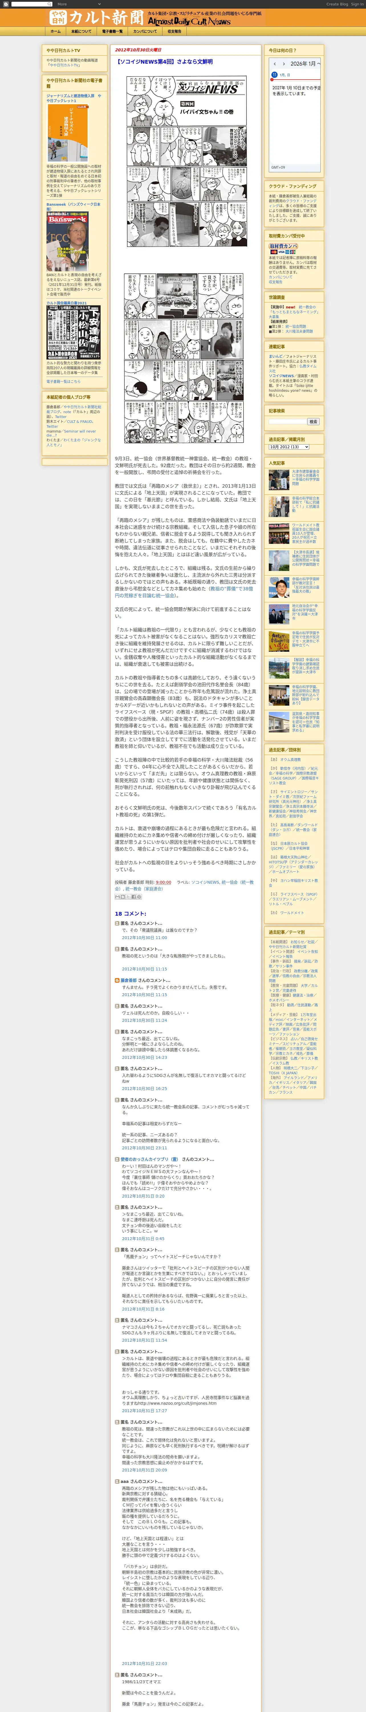Open the calendar's 2026年 1月 date range selector
The width and height of the screenshot is (366, 1712).
pyautogui.click(x=305, y=64)
